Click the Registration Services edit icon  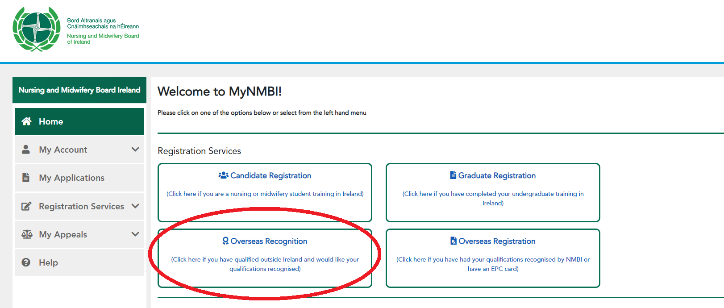pos(26,206)
